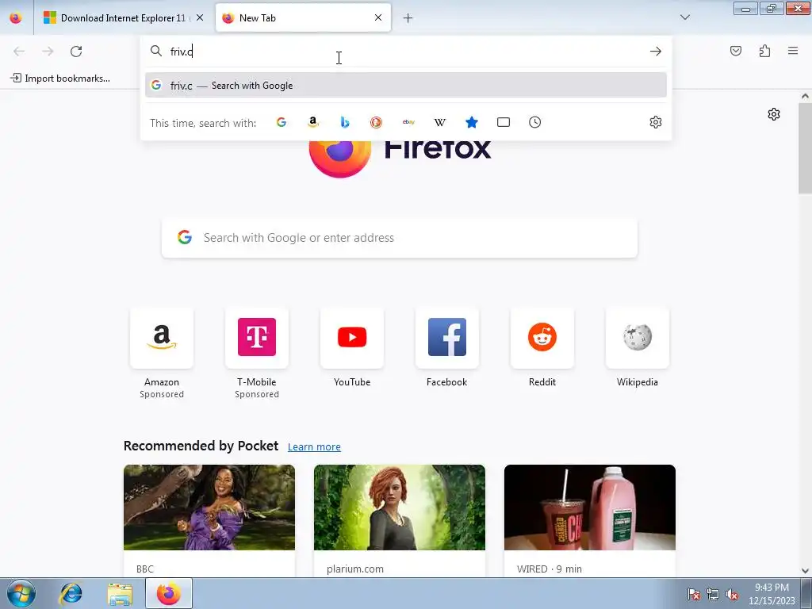
Task: Click the page scrollbar down arrow
Action: coord(805,571)
